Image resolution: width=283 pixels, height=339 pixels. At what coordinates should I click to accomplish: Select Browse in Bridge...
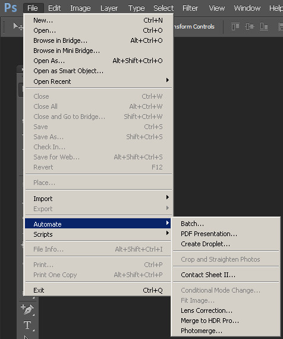pyautogui.click(x=98, y=40)
